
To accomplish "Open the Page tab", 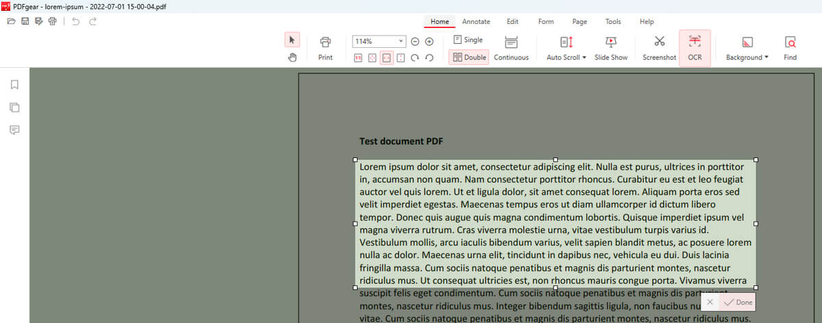I will coord(580,21).
